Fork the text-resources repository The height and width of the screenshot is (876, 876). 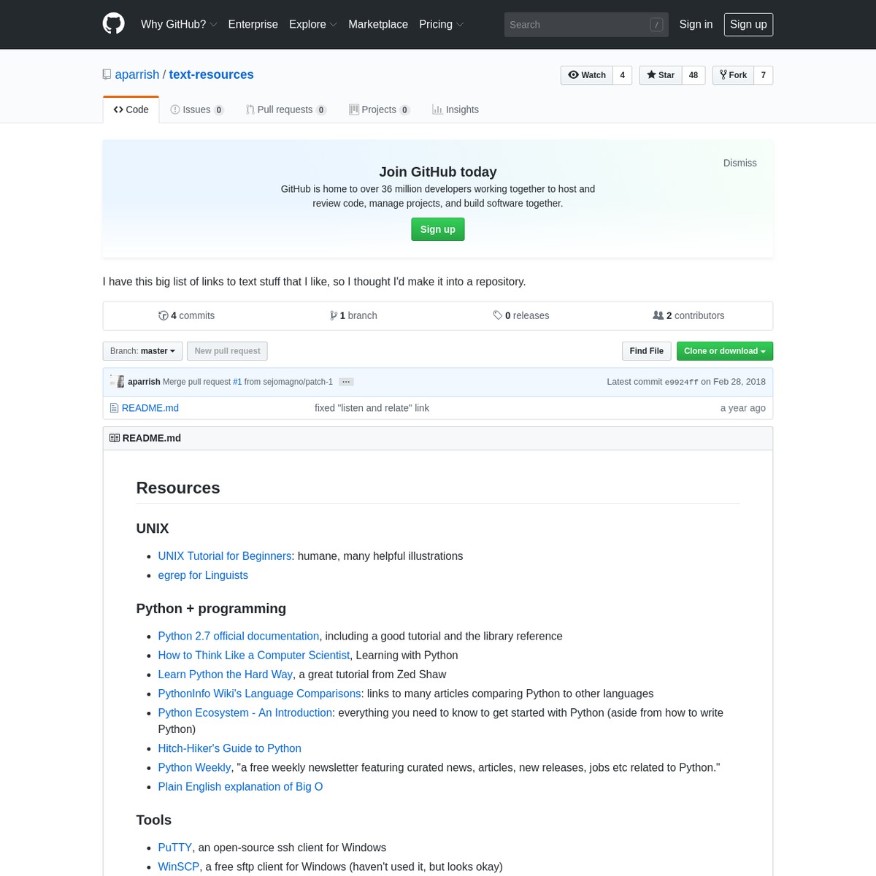pyautogui.click(x=733, y=75)
